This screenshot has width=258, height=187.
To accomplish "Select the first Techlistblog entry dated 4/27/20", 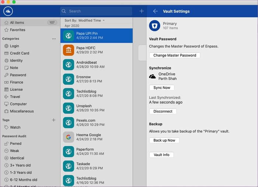I will point(97,93).
